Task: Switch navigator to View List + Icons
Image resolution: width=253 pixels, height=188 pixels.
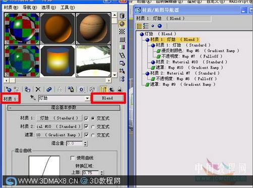Action: [x=146, y=26]
